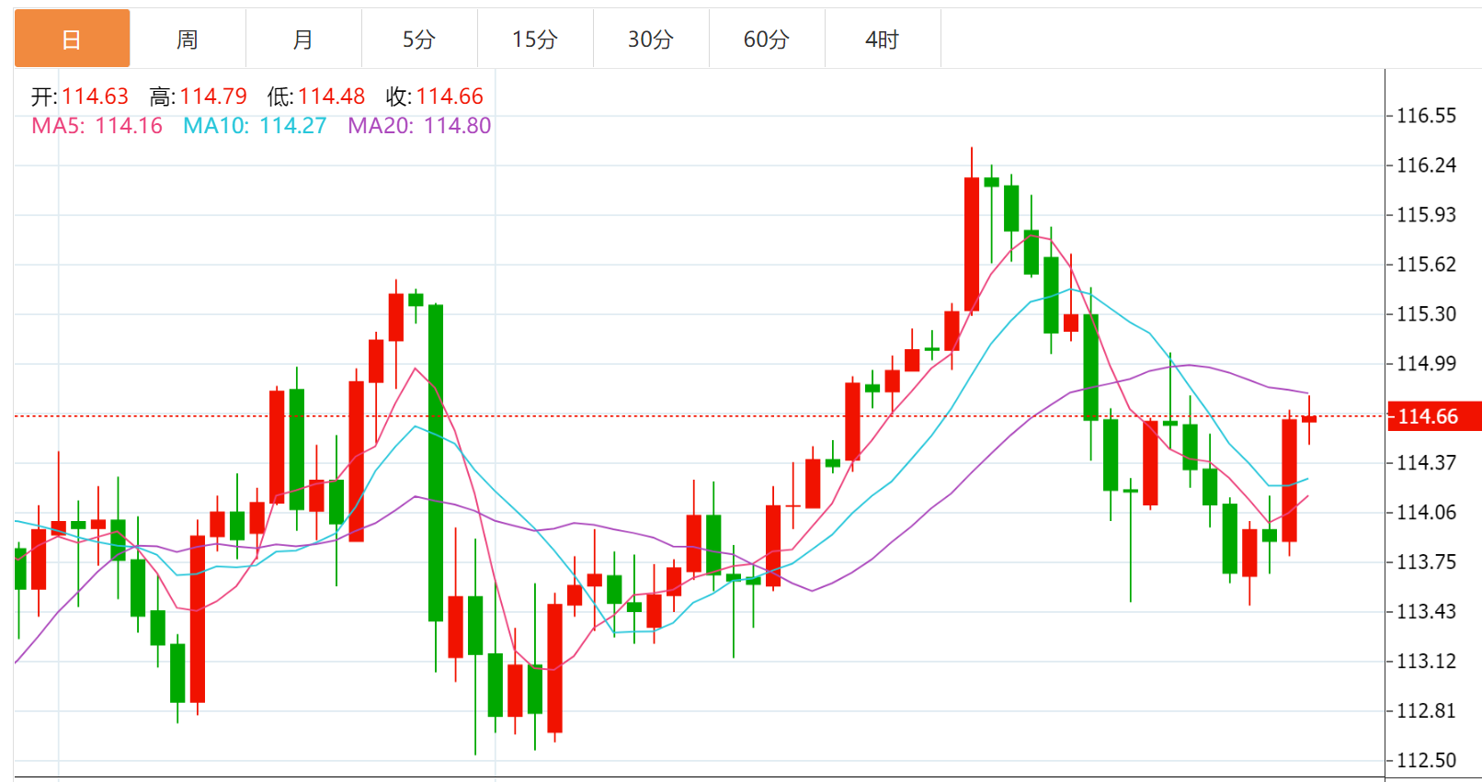Click the high price value 114.79
Screen dimensions: 1482x782
pos(213,96)
